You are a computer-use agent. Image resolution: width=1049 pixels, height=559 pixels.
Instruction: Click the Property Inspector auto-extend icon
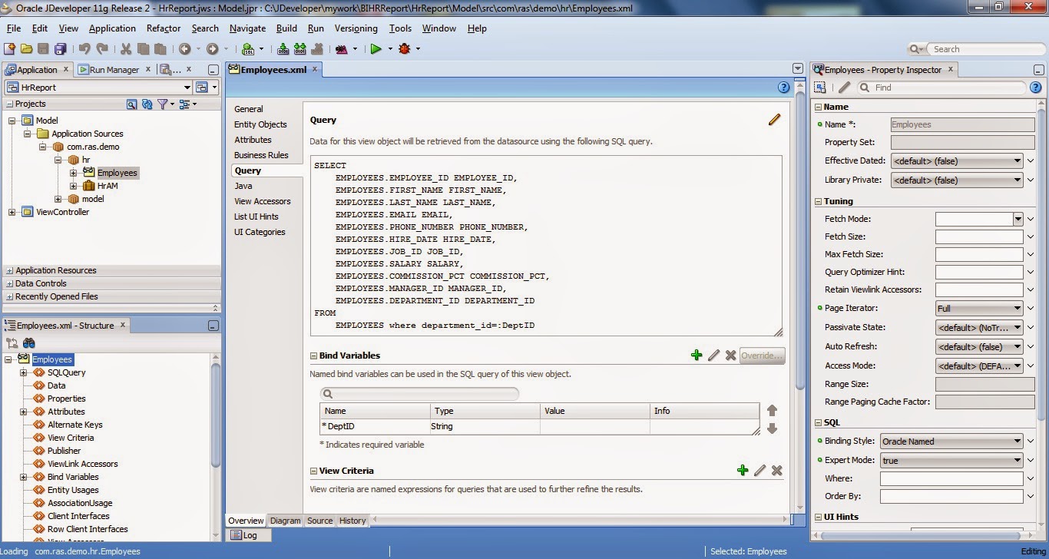click(x=820, y=88)
